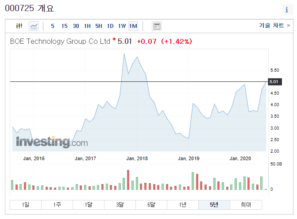
Task: Select the 5H interval
Action: pyautogui.click(x=99, y=26)
